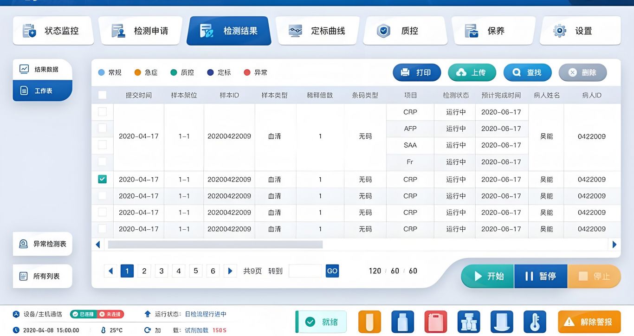Show 结果数据 in the sidebar
This screenshot has width=634, height=336.
point(42,70)
